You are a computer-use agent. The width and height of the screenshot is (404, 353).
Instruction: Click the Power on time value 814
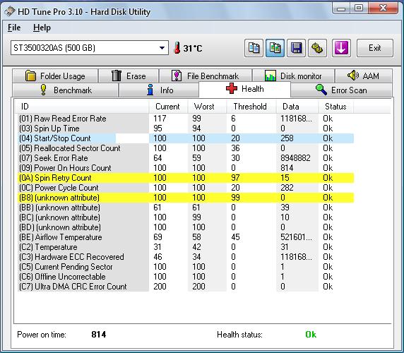[99, 335]
